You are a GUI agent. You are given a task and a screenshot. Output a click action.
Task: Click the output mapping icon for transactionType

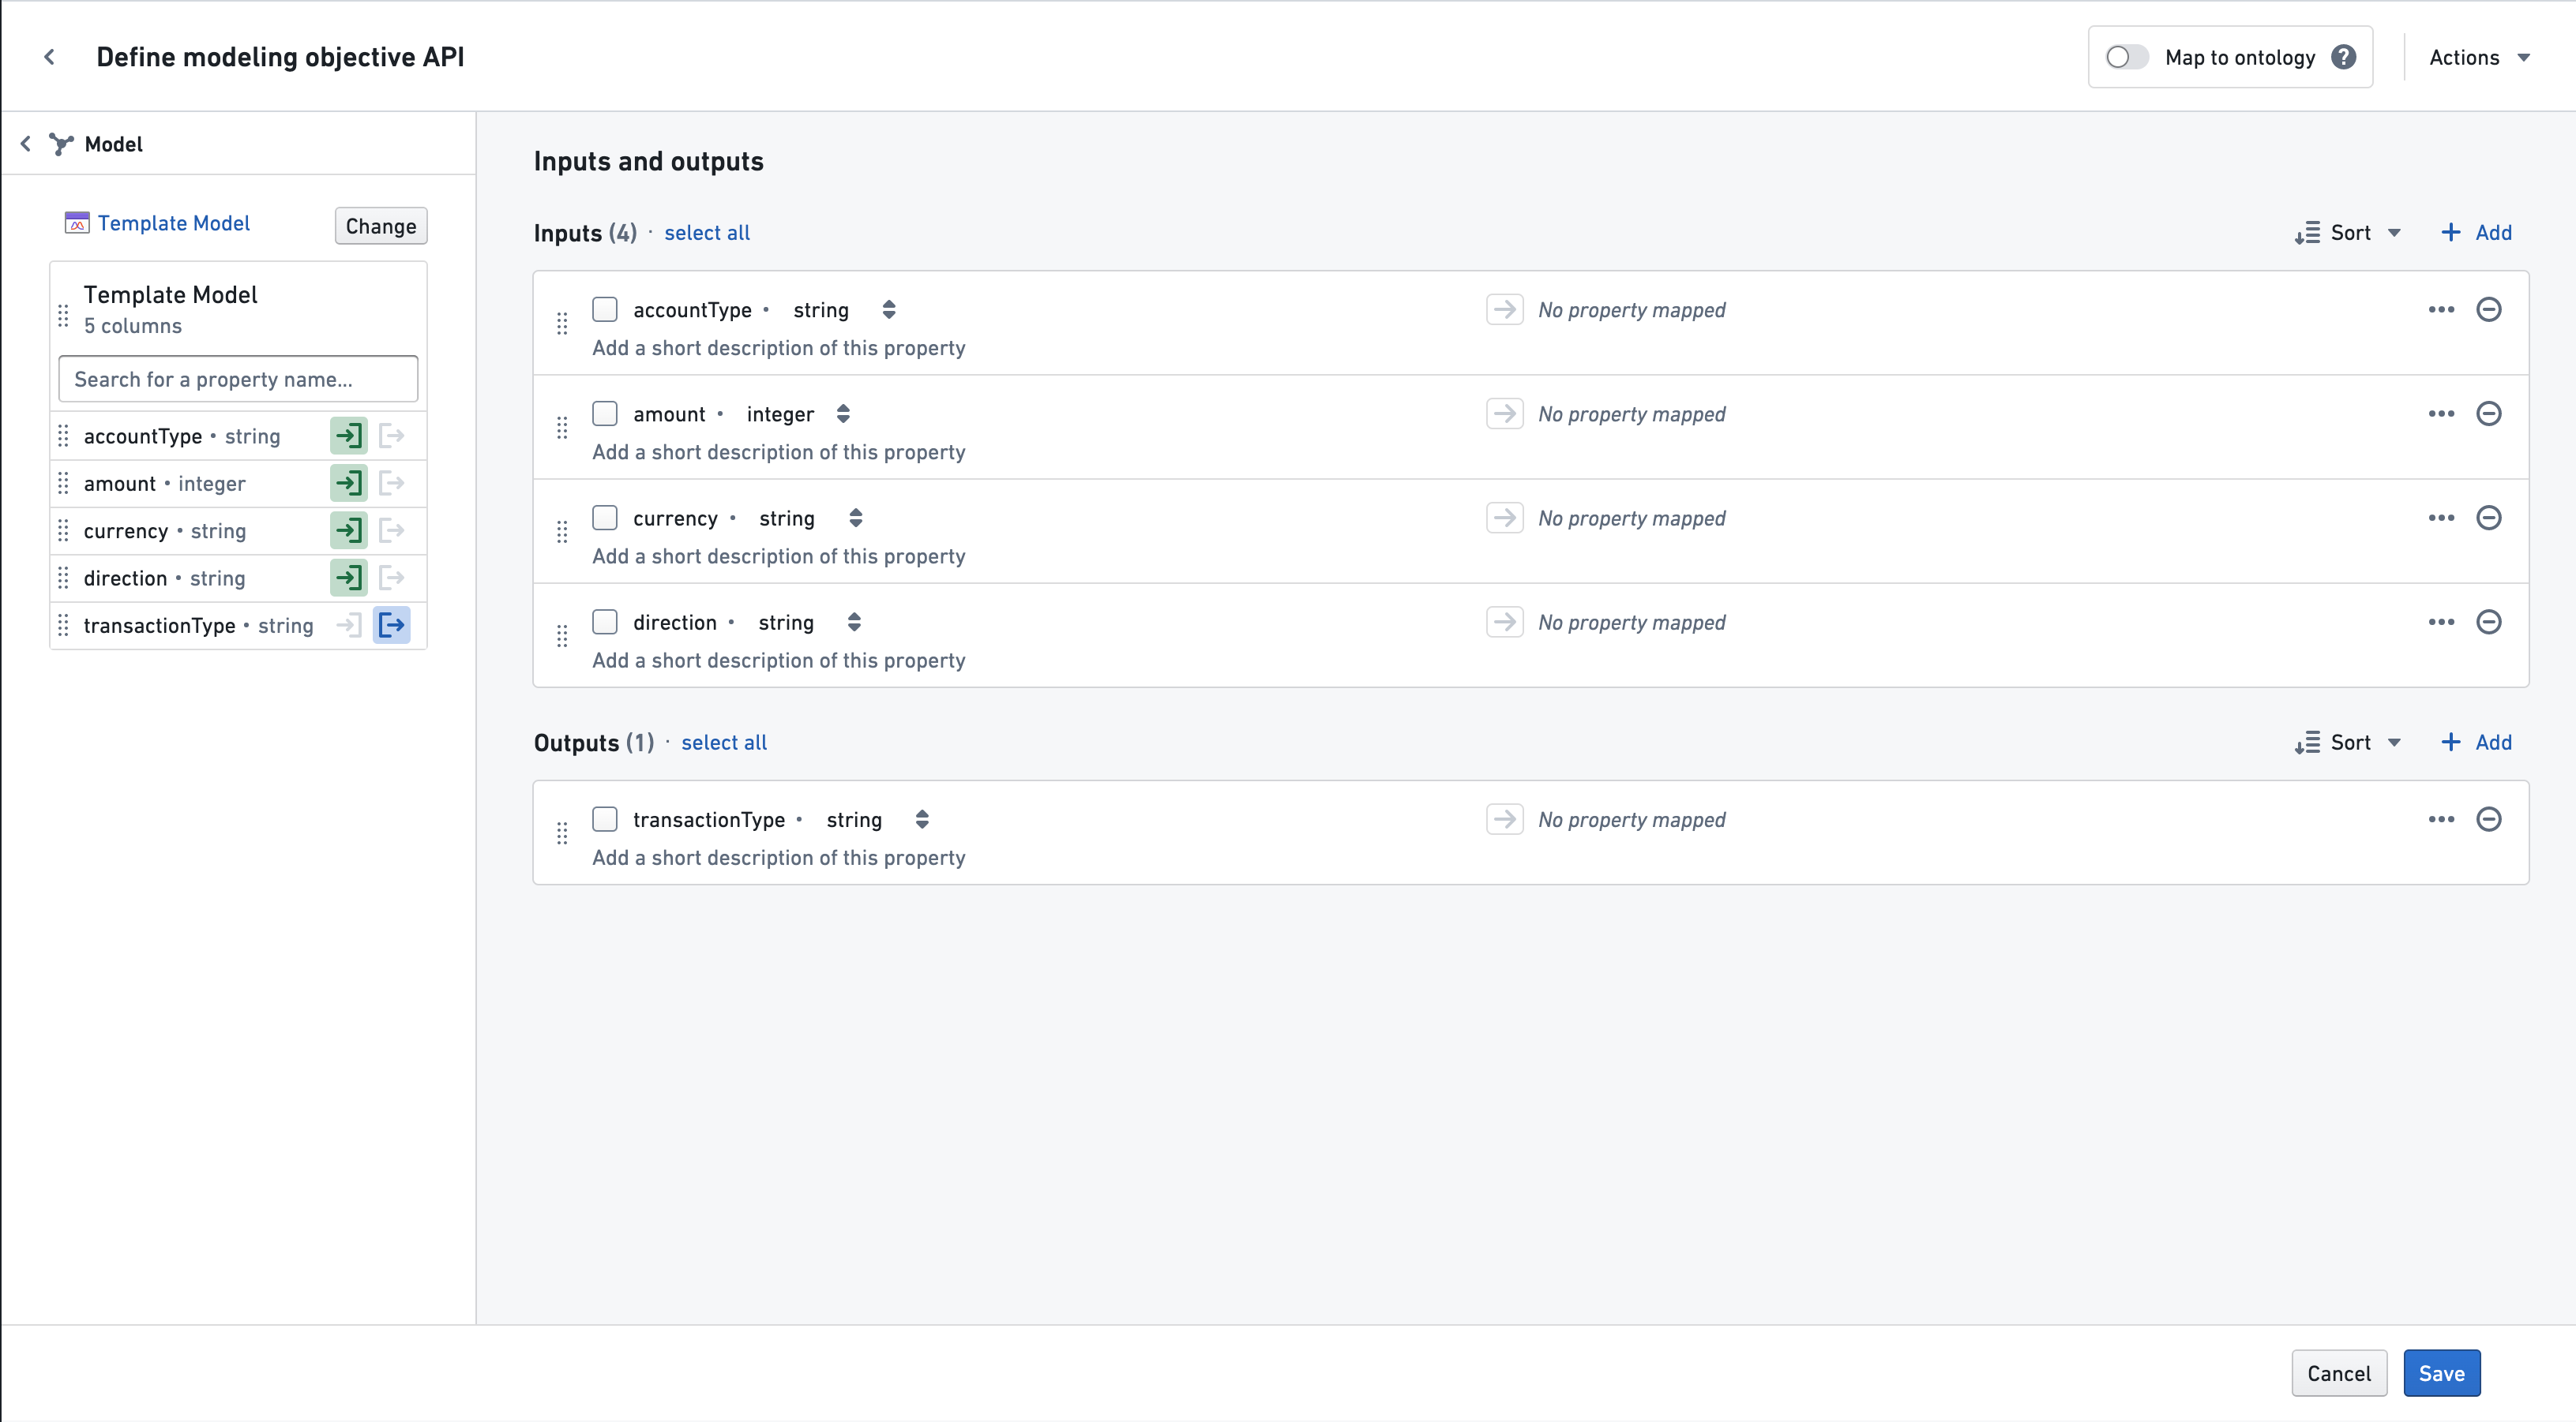392,625
